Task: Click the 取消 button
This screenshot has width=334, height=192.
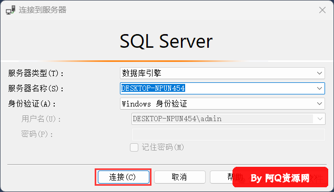Action: tap(179, 177)
